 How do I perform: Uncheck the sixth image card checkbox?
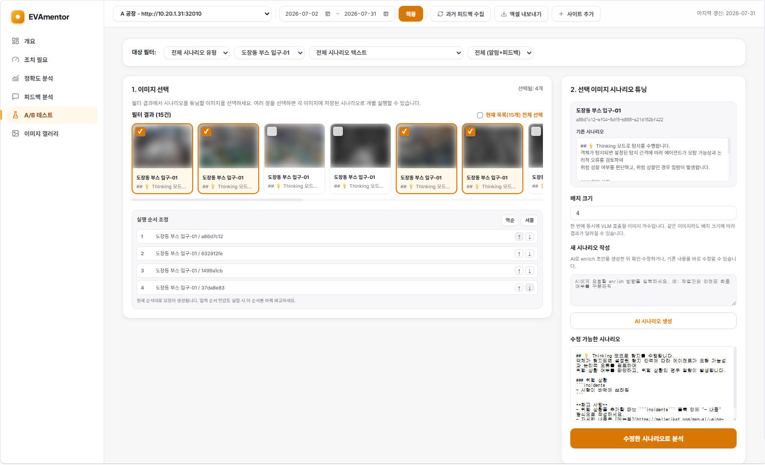tap(471, 132)
